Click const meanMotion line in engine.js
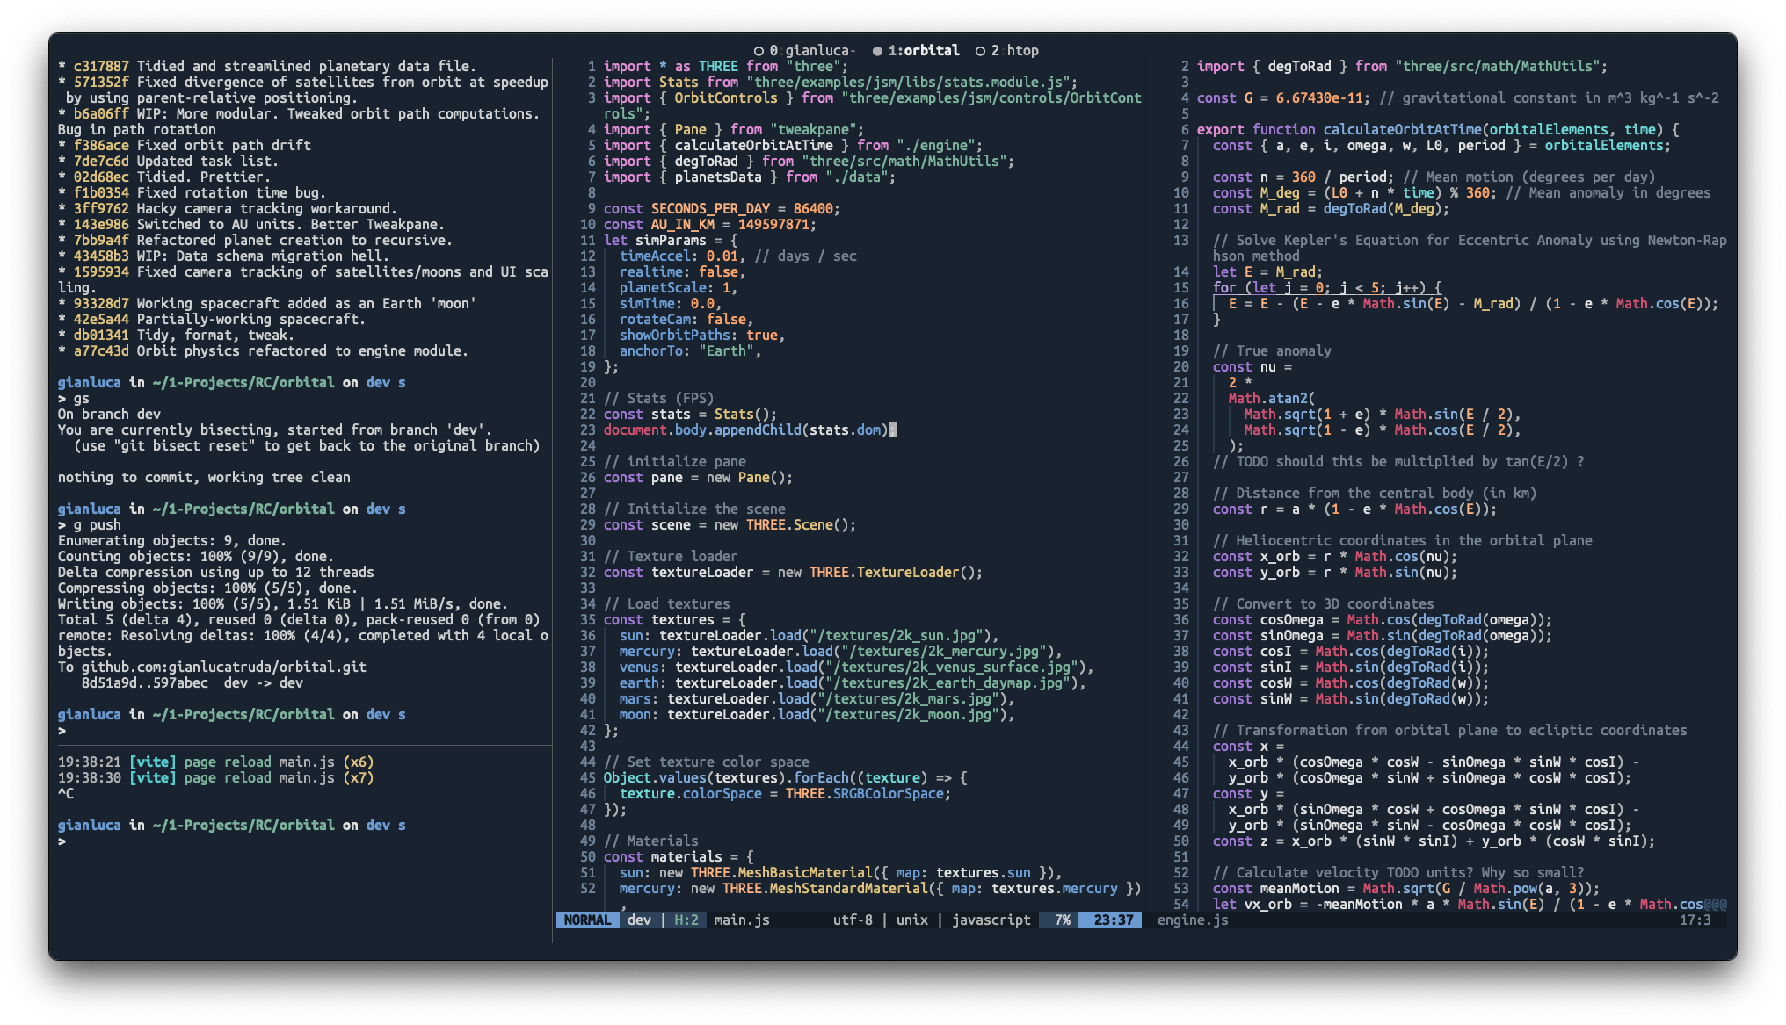Viewport: 1786px width, 1025px height. point(1406,888)
